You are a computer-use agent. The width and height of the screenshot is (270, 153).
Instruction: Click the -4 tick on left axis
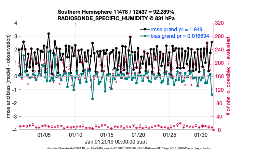15,130
